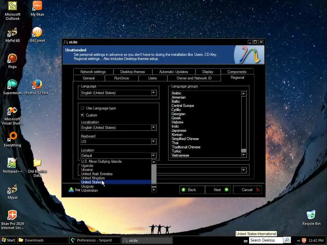This screenshot has height=245, width=327.
Task: Launch Pego desktop shortcut
Action: pyautogui.click(x=12, y=61)
